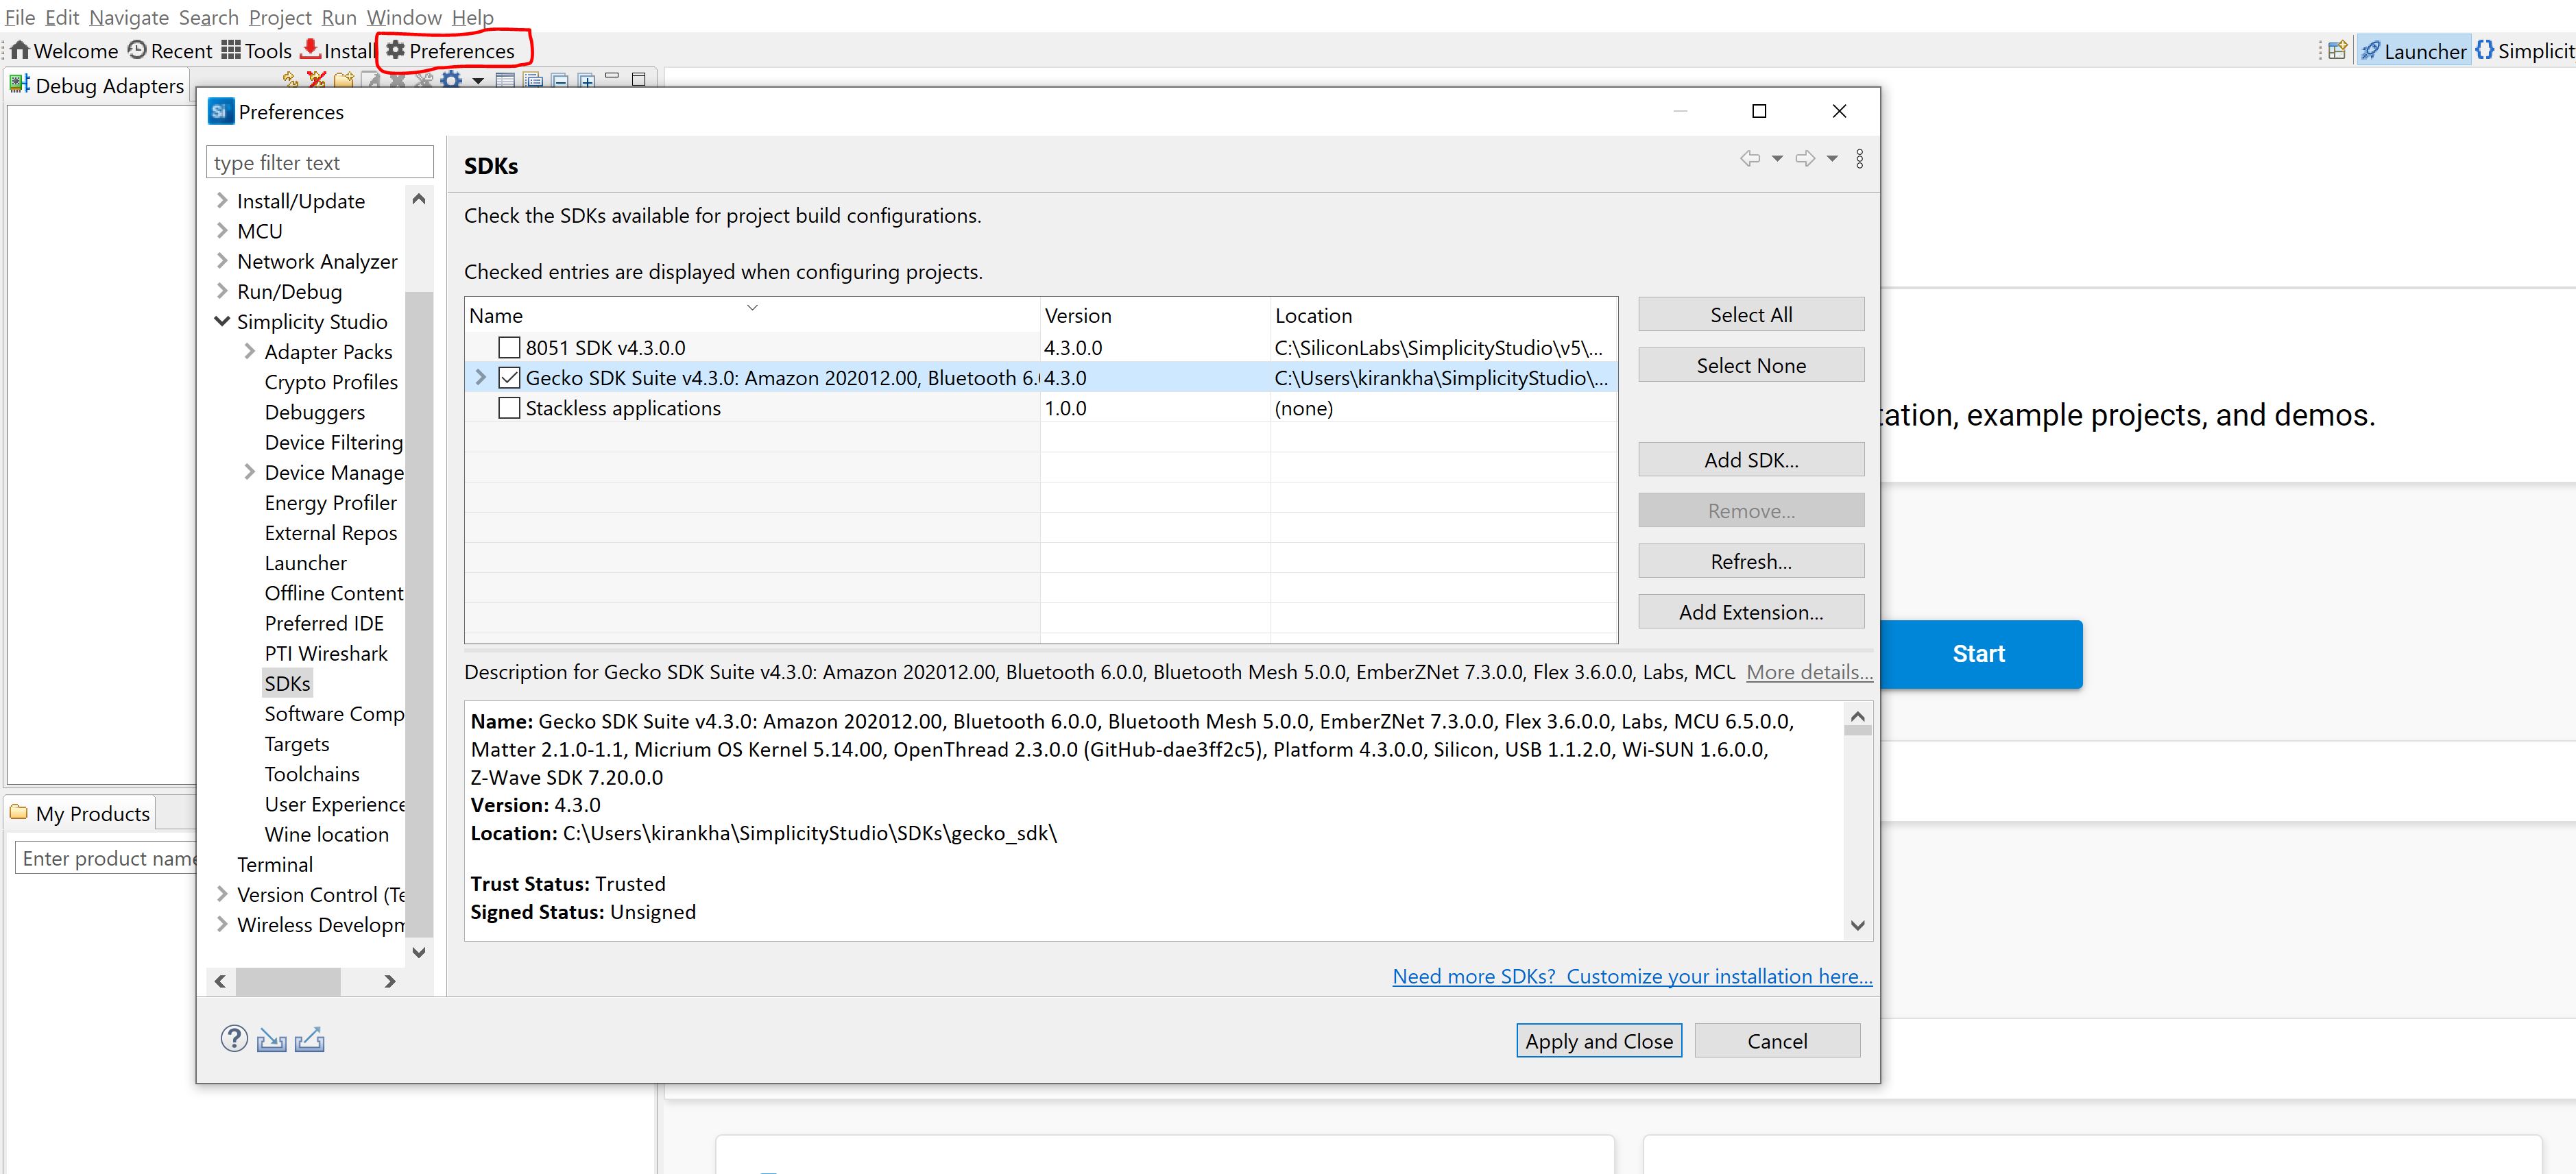This screenshot has height=1174, width=2576.
Task: Click the import preferences icon
Action: point(272,1040)
